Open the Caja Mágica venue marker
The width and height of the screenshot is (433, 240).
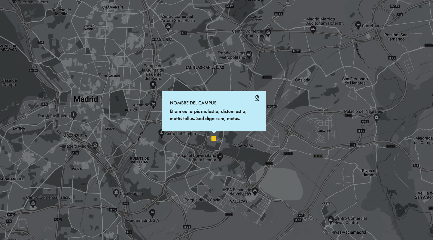coord(116,192)
